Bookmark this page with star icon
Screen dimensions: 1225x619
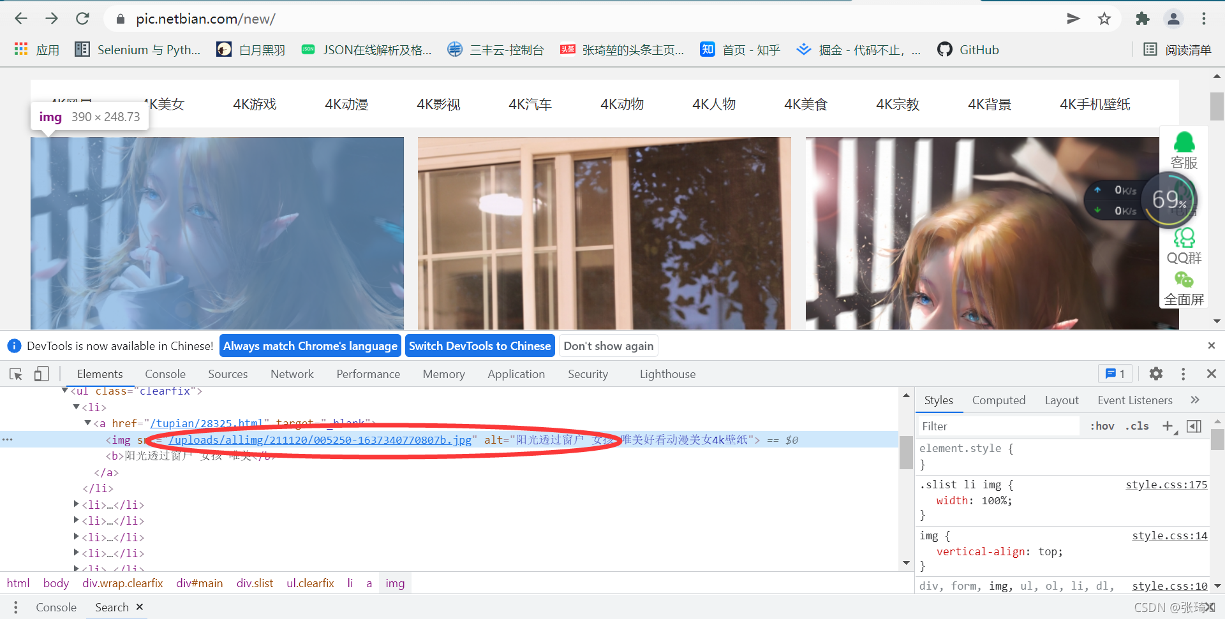(x=1104, y=18)
